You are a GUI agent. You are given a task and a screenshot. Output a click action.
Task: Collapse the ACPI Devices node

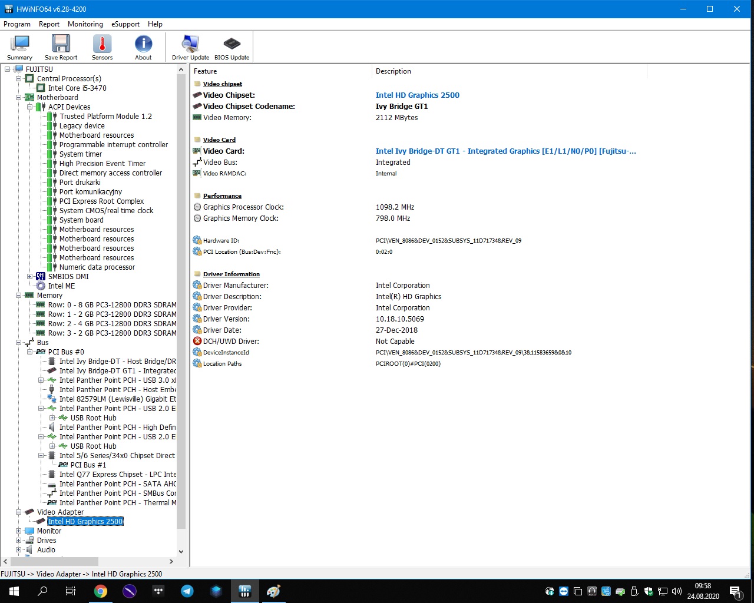coord(29,107)
